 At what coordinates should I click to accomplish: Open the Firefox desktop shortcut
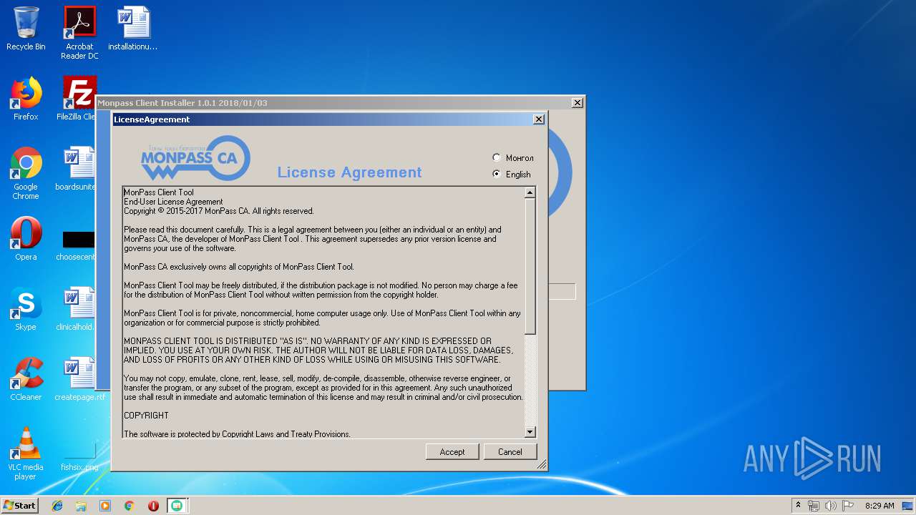click(26, 99)
